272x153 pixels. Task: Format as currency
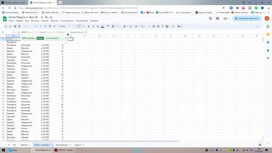[36, 26]
